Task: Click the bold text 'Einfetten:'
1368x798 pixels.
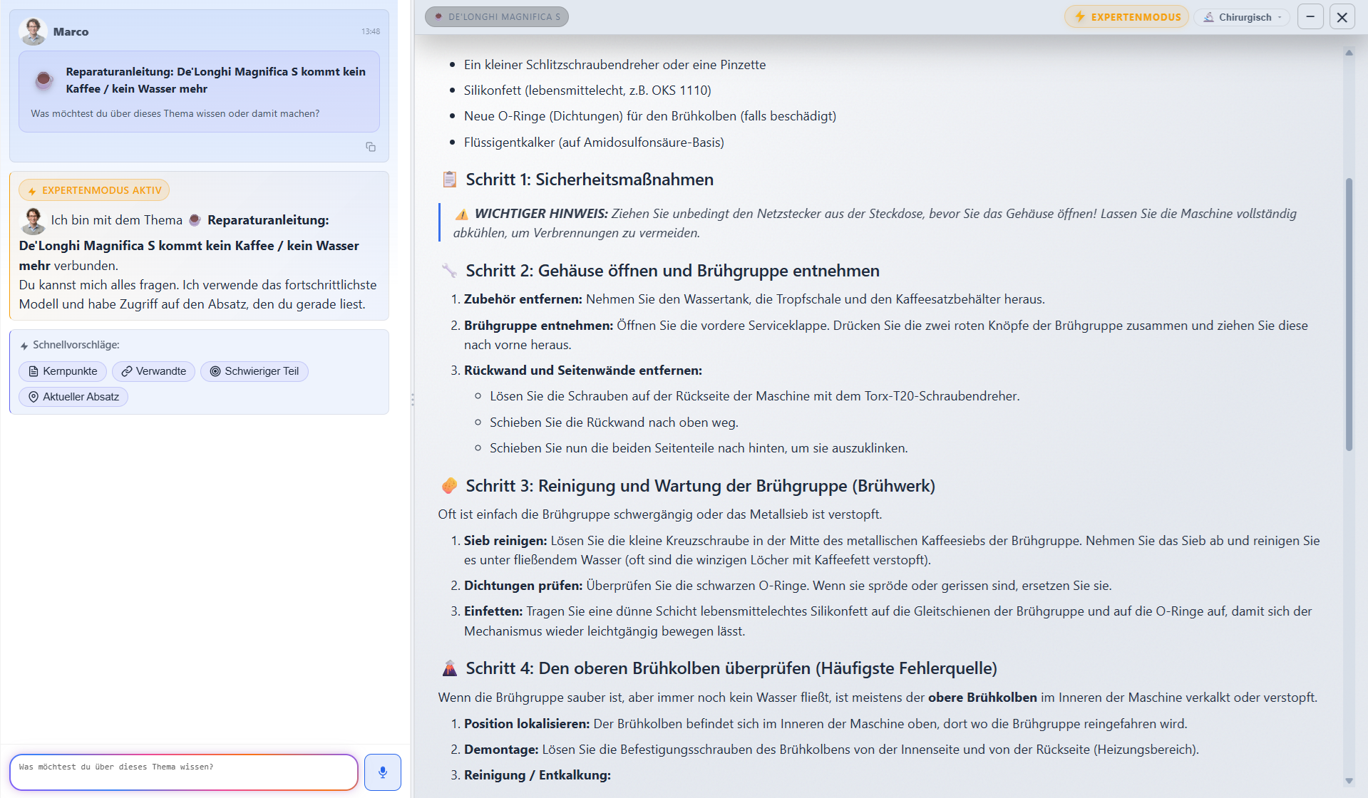Action: tap(493, 611)
